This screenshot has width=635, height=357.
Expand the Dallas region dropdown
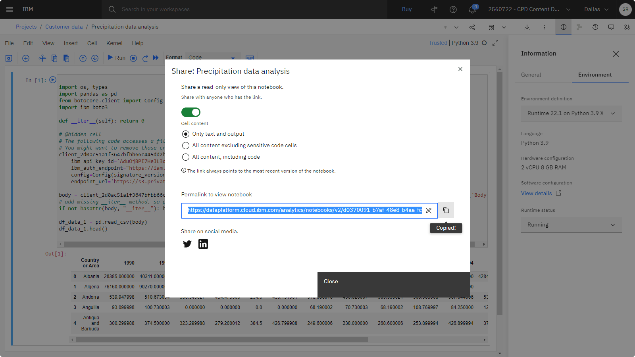[596, 10]
